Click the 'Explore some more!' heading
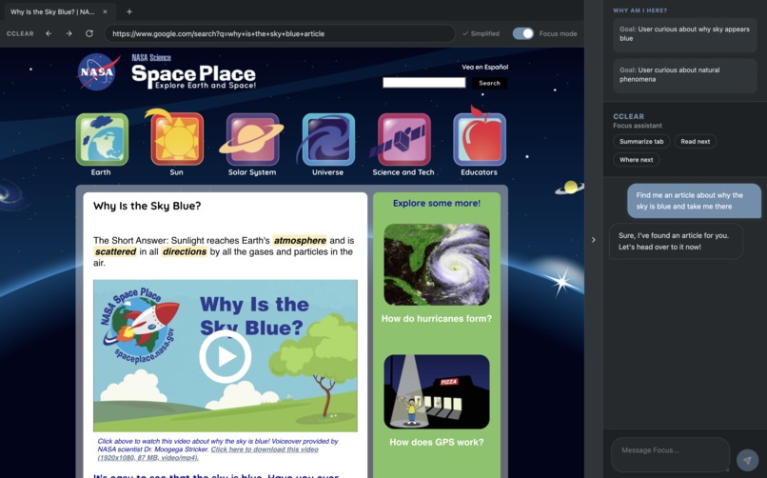The width and height of the screenshot is (767, 478). coord(437,203)
